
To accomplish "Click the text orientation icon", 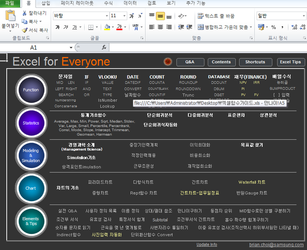I will click(181, 16).
